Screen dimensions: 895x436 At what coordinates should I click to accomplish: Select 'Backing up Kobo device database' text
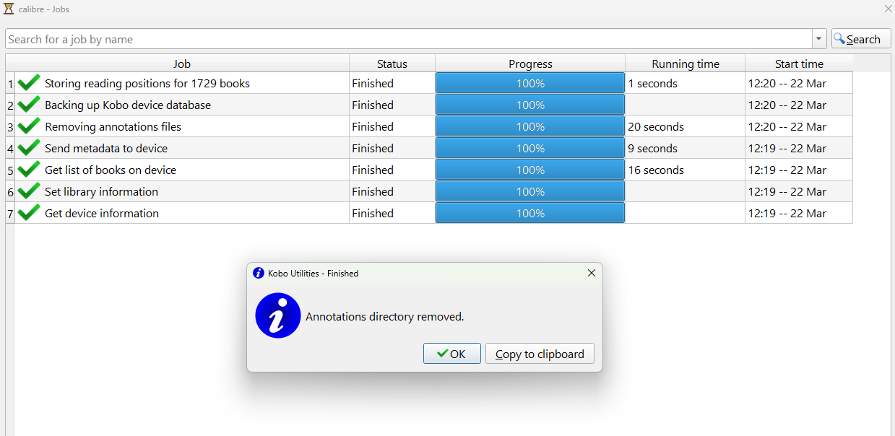tap(128, 105)
